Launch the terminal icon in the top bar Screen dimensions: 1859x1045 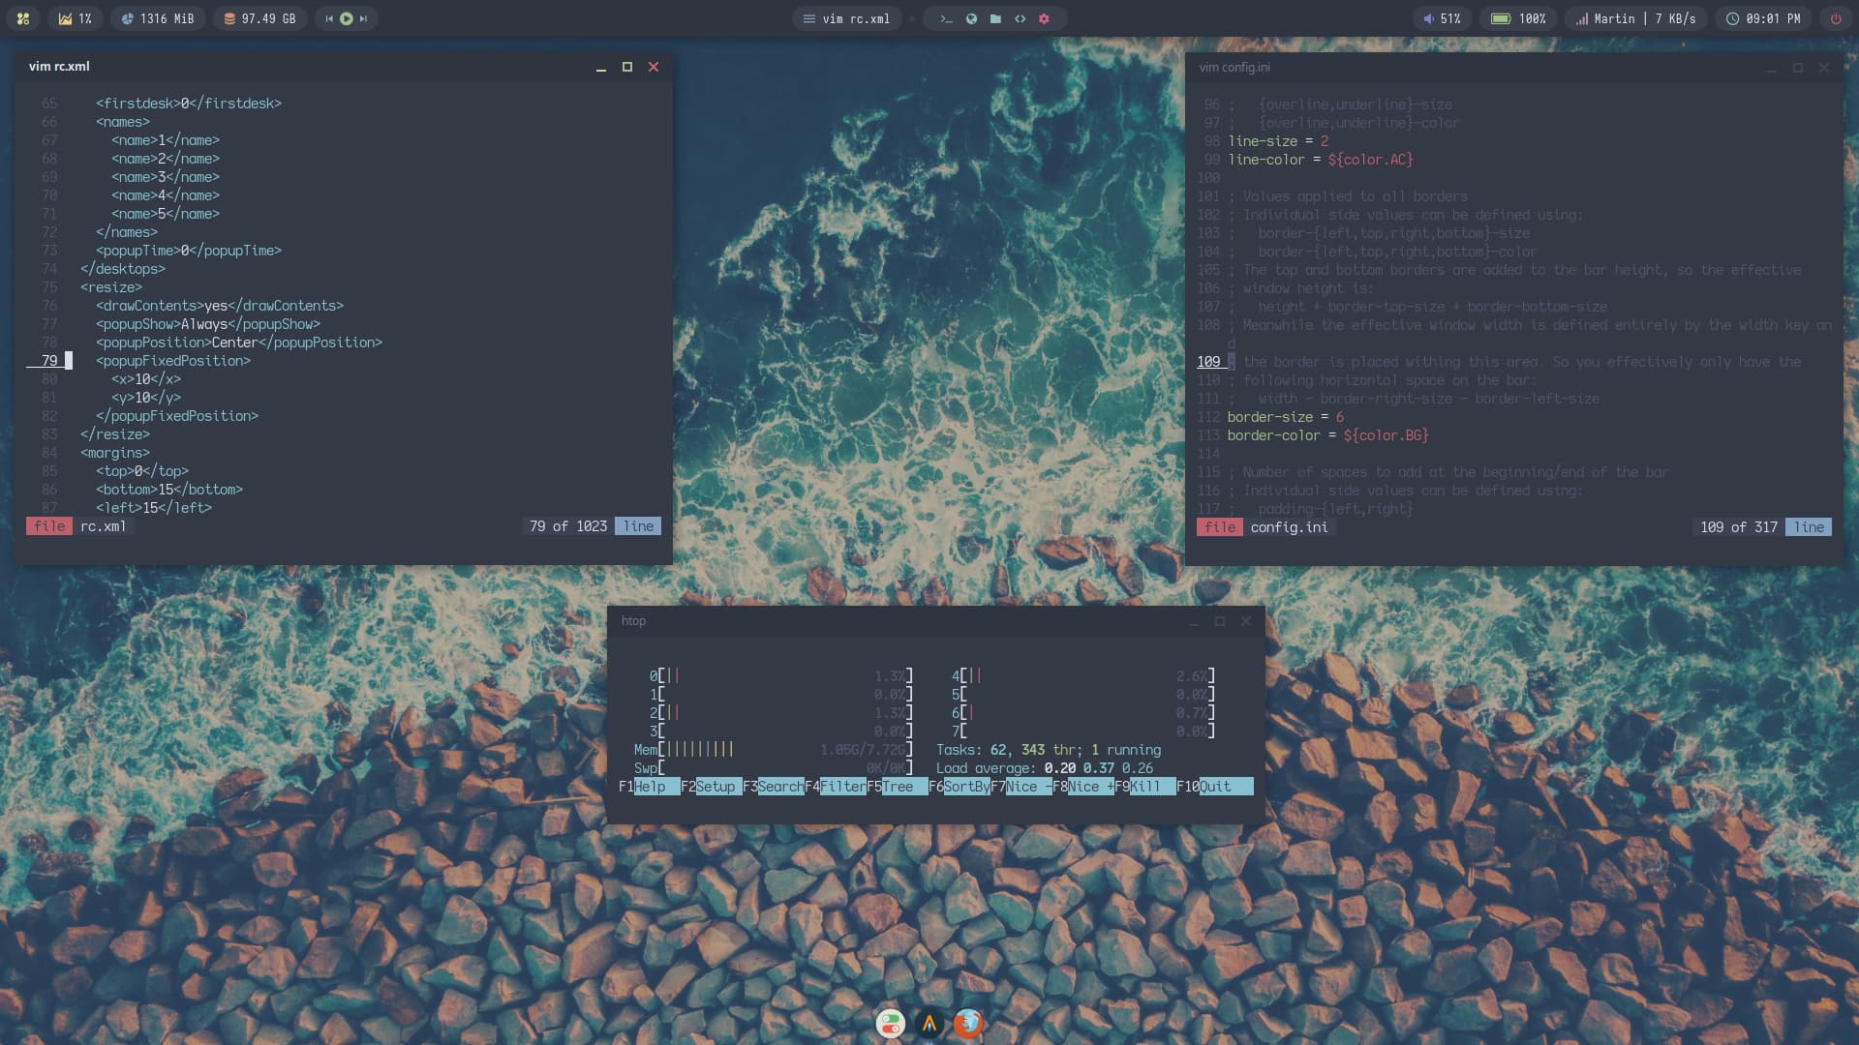[x=943, y=17]
